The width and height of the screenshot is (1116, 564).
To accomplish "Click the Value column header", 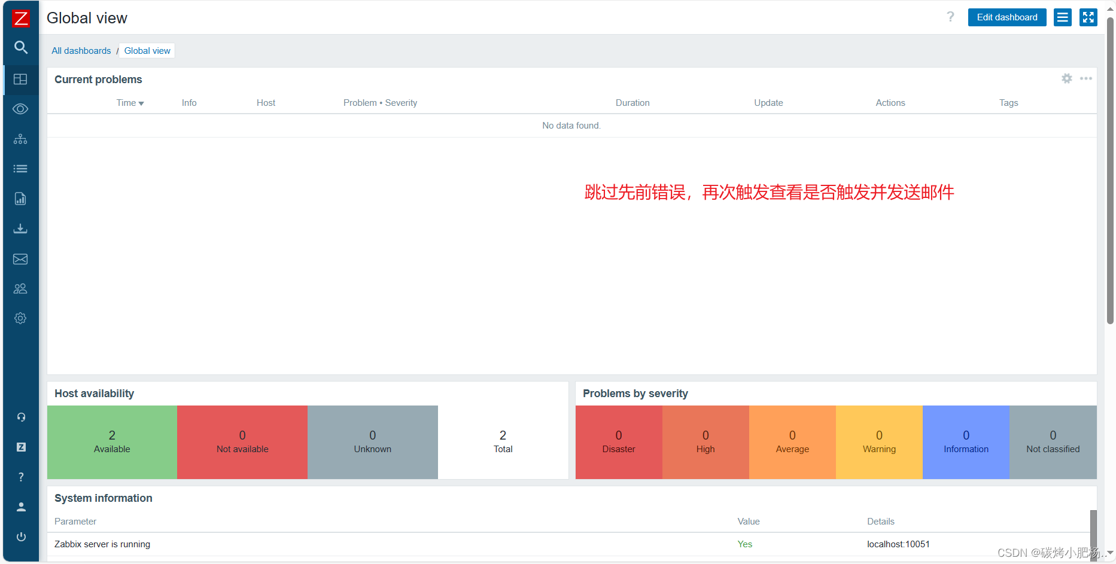I will point(749,522).
